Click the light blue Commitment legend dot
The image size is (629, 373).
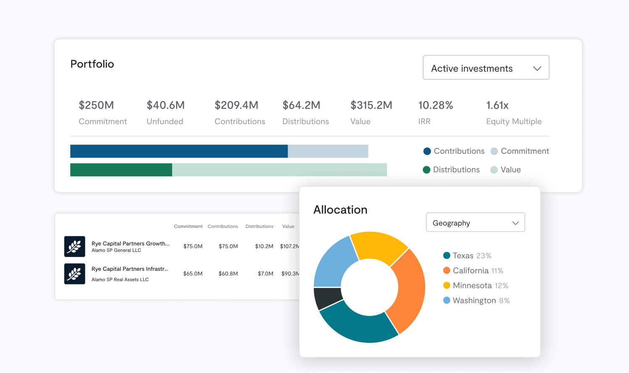494,151
